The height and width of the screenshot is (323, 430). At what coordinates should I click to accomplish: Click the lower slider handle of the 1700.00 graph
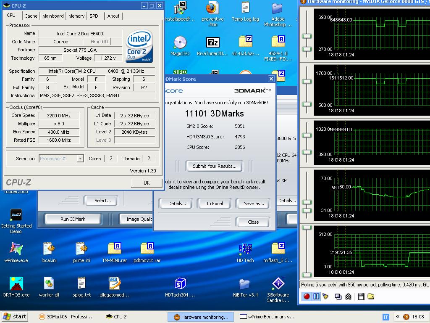(307, 104)
